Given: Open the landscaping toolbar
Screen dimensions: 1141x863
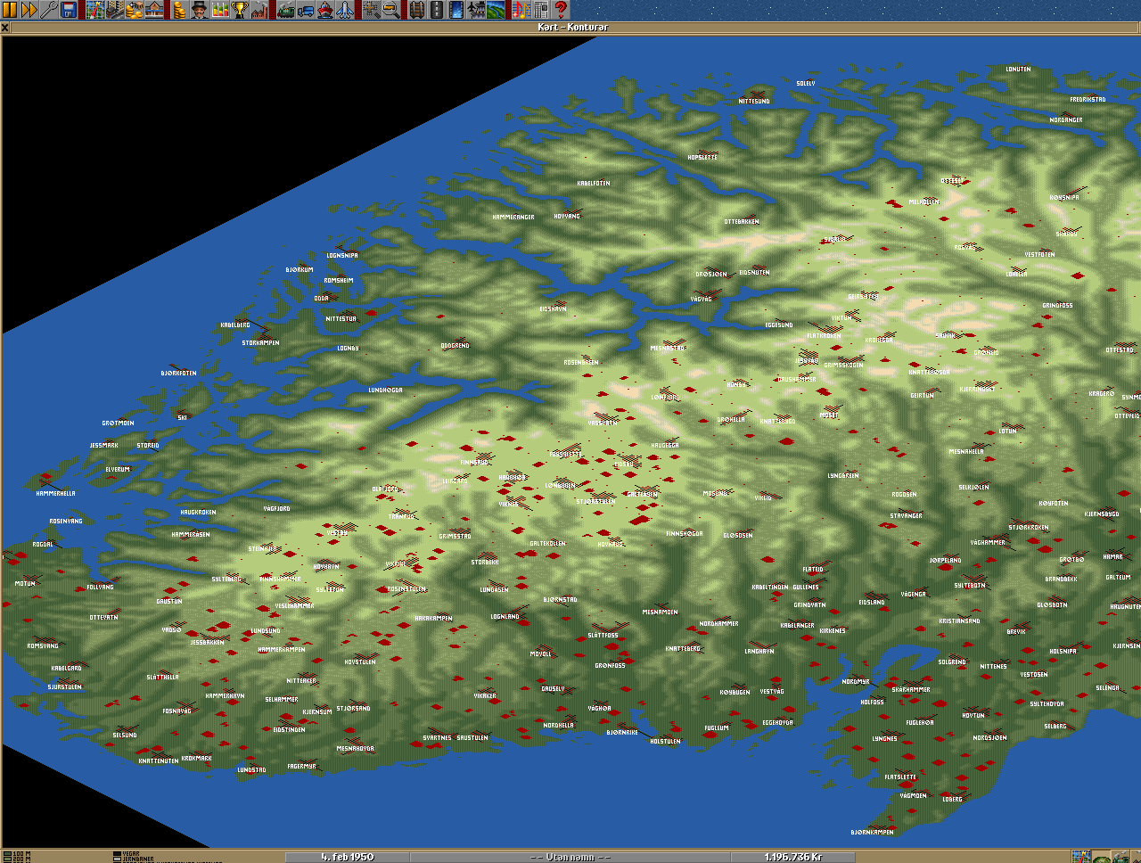Looking at the screenshot, I should click(496, 10).
